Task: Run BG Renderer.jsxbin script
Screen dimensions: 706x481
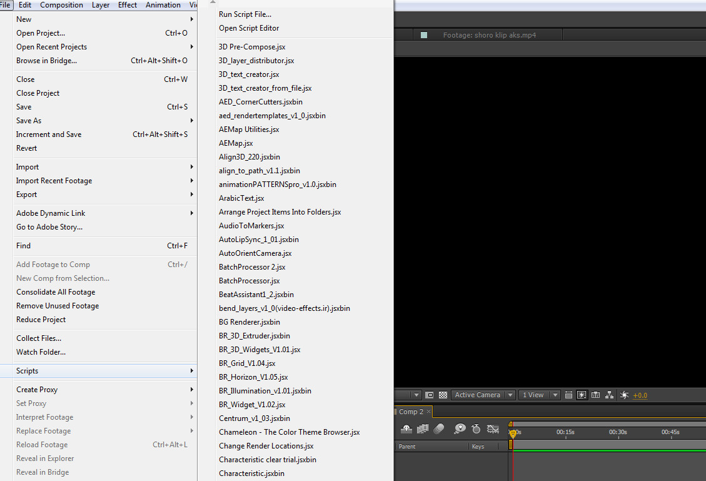Action: click(305, 322)
